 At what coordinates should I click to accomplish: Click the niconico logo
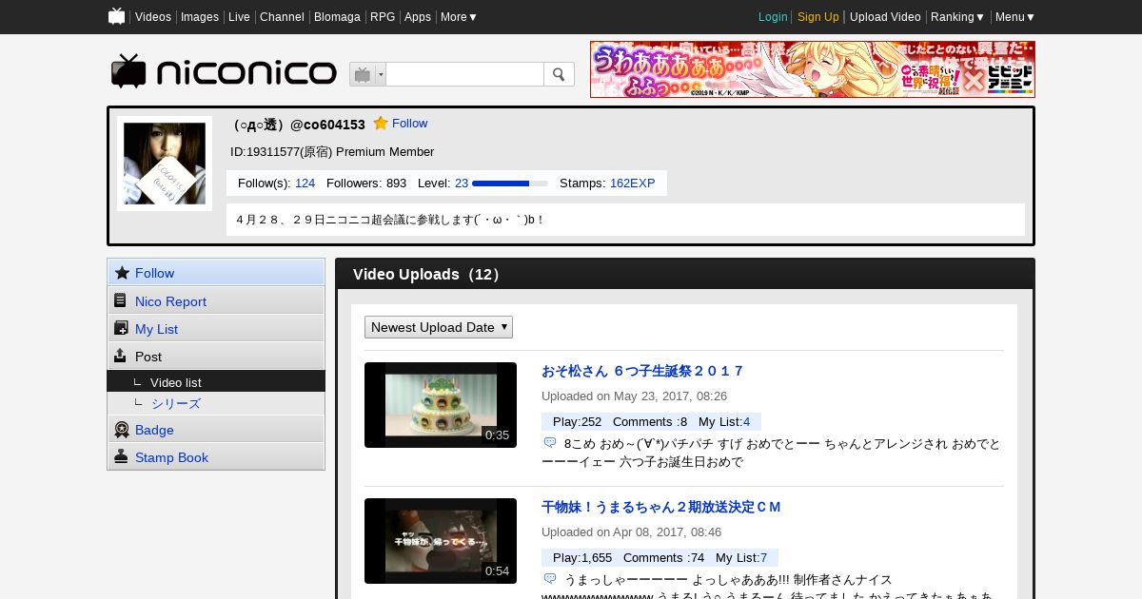[224, 72]
